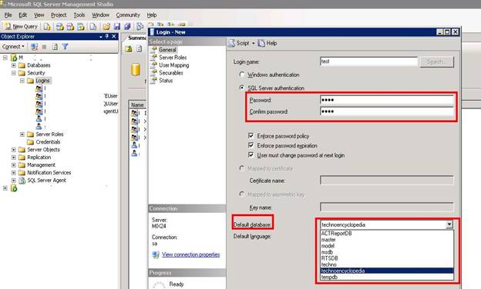Select the Server Roles page in Login dialog
The width and height of the screenshot is (481, 289).
(x=173, y=57)
